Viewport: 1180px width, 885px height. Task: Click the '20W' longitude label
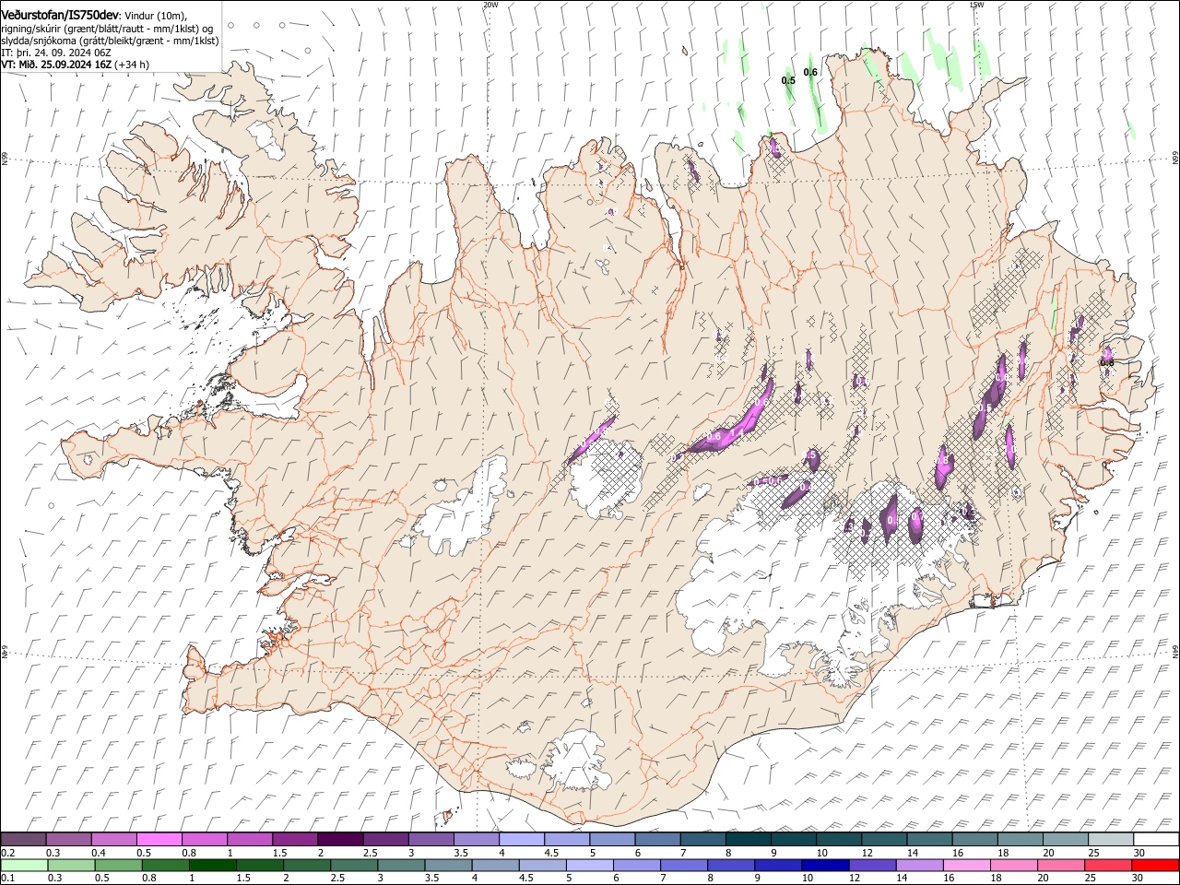click(491, 5)
